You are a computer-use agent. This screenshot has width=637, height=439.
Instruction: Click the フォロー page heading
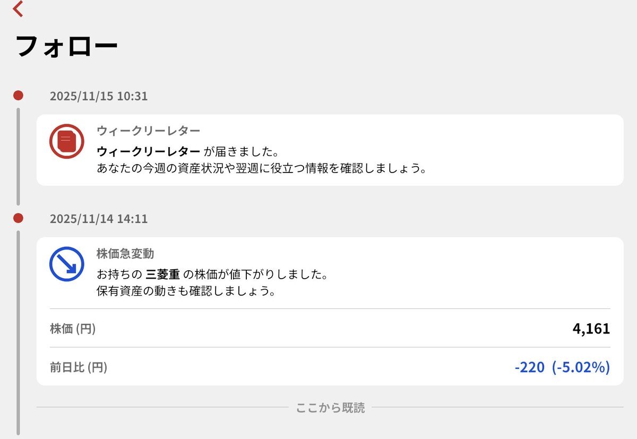(x=67, y=47)
